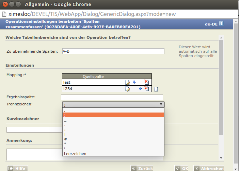Go back with the Zurück button
Image resolution: width=239 pixels, height=171 pixels.
pos(142,168)
